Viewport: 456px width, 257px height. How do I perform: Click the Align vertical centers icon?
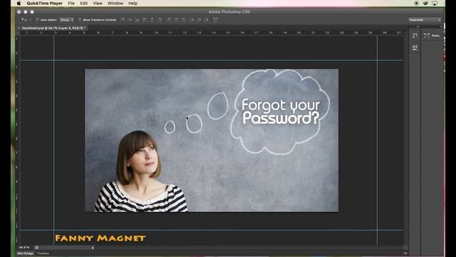point(130,20)
